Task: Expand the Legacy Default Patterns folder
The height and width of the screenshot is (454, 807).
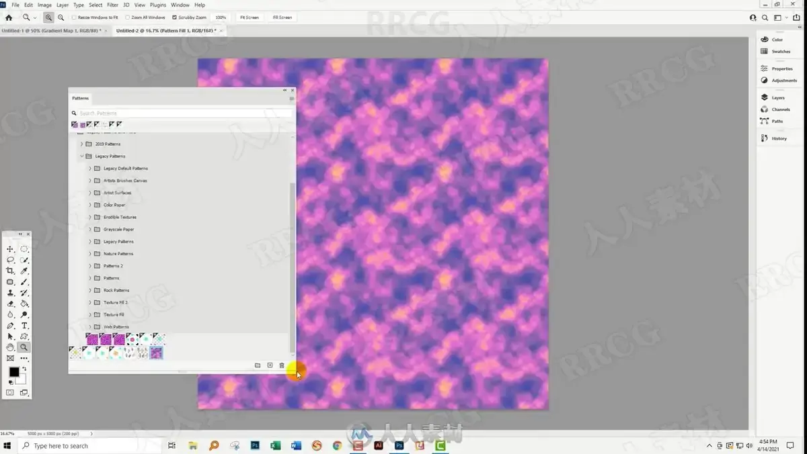Action: (x=90, y=169)
